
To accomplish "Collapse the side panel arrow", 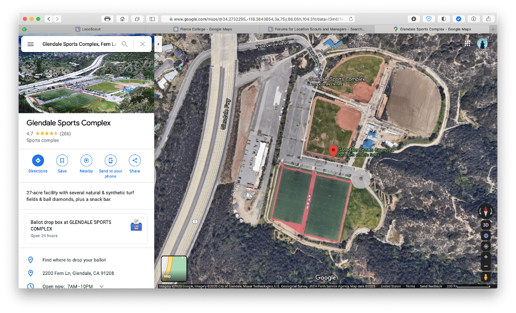I will point(158,44).
